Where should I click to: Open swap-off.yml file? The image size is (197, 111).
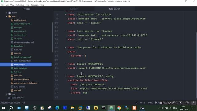pyautogui.click(x=19, y=87)
